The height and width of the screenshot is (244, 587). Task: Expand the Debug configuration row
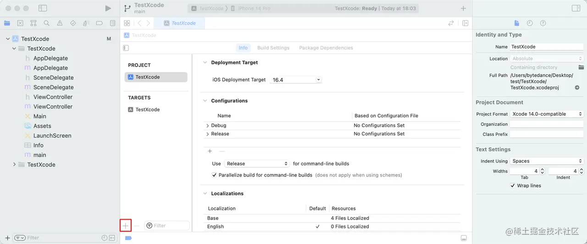tap(208, 126)
